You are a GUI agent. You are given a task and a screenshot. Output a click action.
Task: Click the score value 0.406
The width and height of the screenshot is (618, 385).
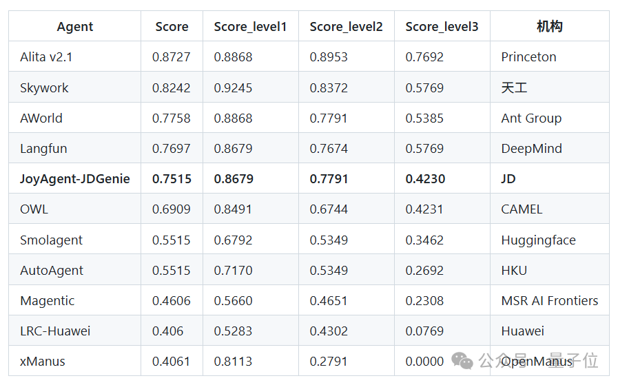pos(168,331)
